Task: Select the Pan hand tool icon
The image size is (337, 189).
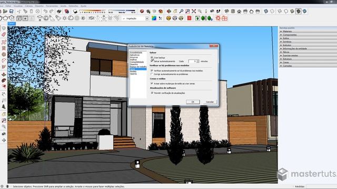Action: pyautogui.click(x=175, y=11)
